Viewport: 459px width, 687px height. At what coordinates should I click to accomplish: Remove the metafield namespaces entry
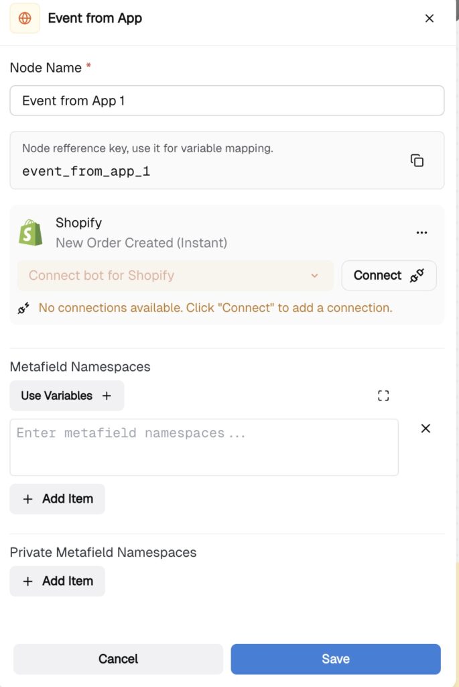(x=425, y=429)
